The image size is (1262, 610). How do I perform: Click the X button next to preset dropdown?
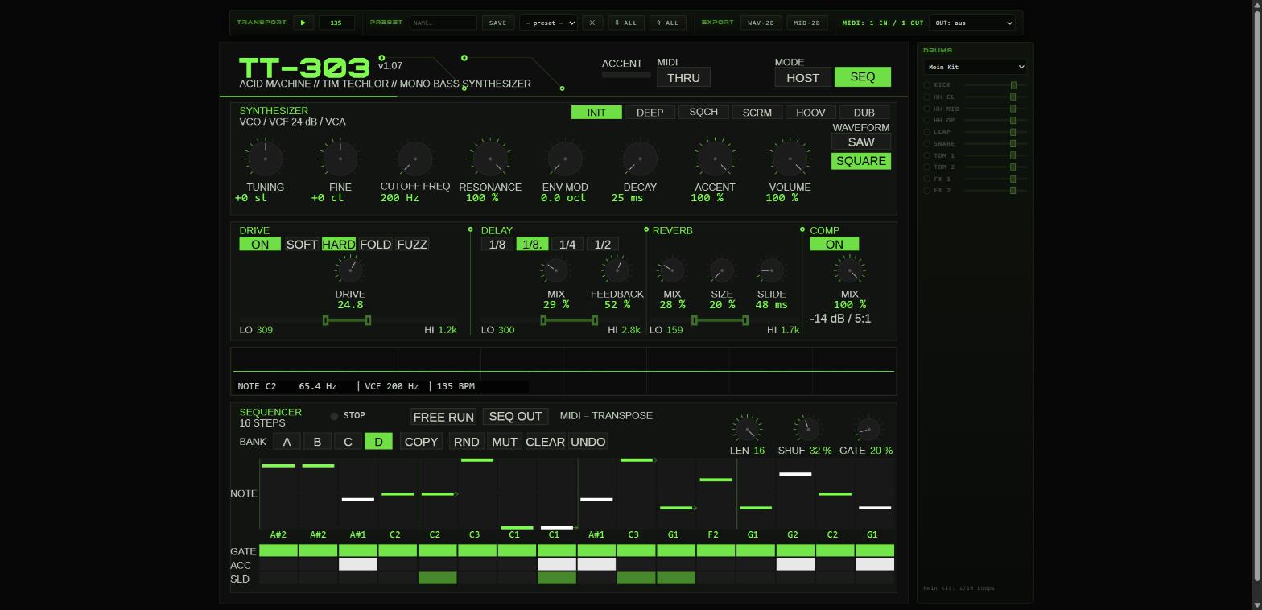(x=592, y=23)
